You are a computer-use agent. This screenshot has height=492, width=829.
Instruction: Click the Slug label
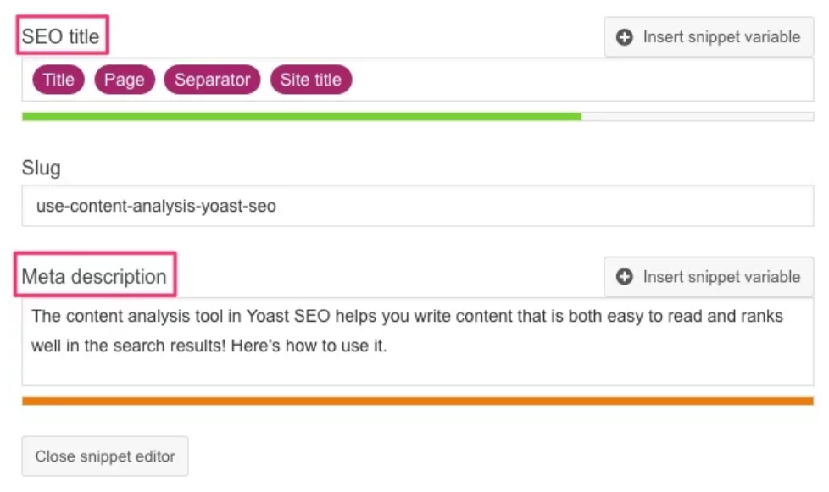point(42,168)
